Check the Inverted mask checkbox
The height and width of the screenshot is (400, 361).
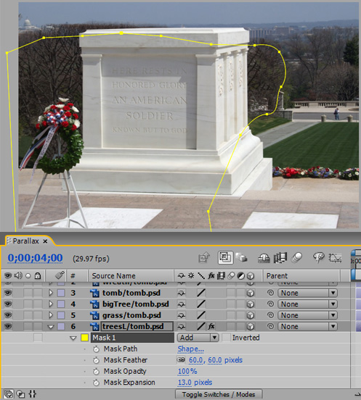(x=226, y=338)
